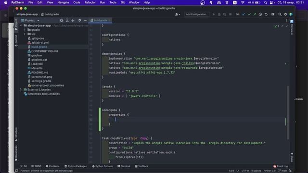308x173 pixels.
Task: Open the Python Packages tool window
Action: click(76, 166)
